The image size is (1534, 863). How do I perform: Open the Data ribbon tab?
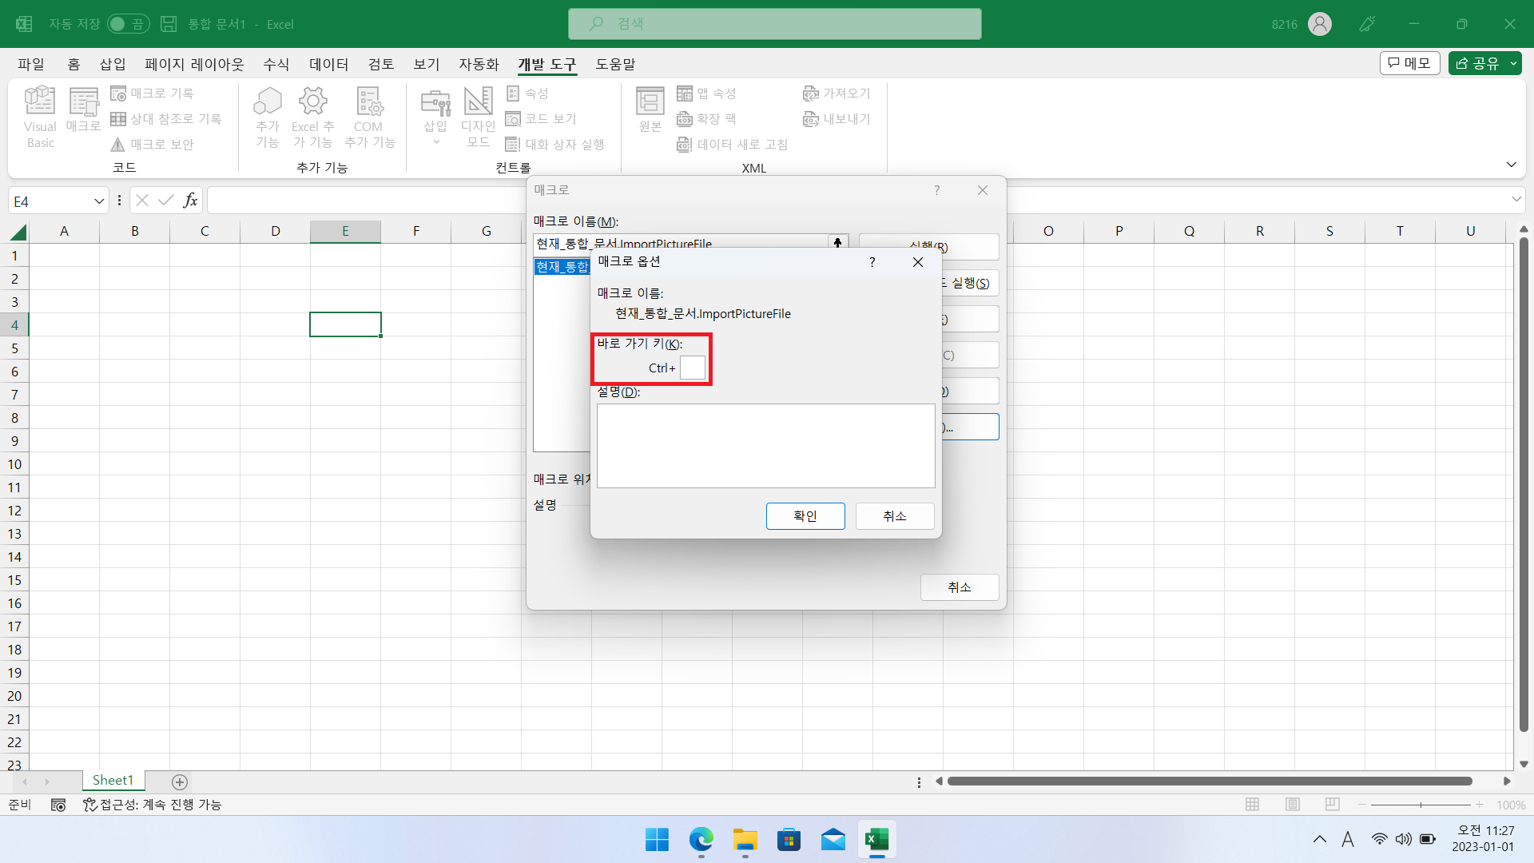click(x=328, y=64)
